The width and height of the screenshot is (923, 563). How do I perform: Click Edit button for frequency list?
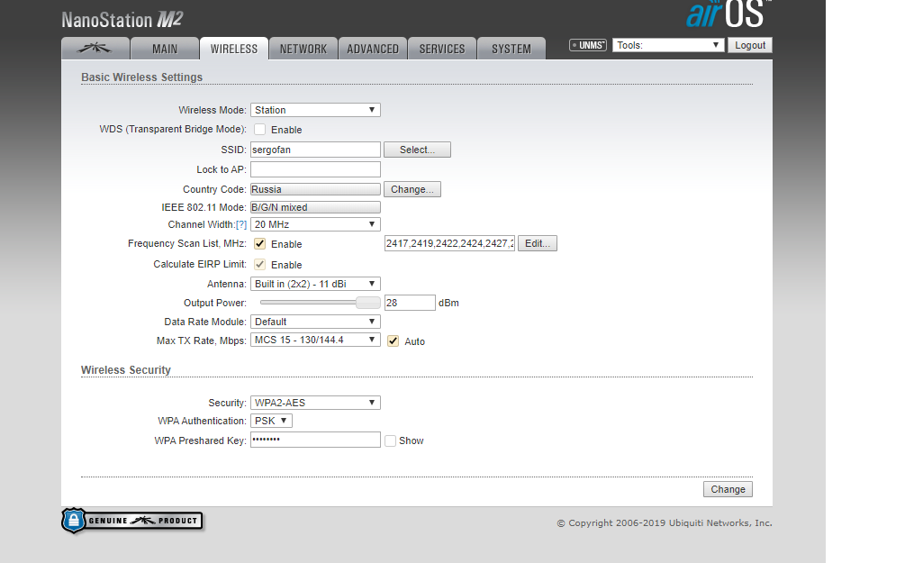pyautogui.click(x=538, y=243)
